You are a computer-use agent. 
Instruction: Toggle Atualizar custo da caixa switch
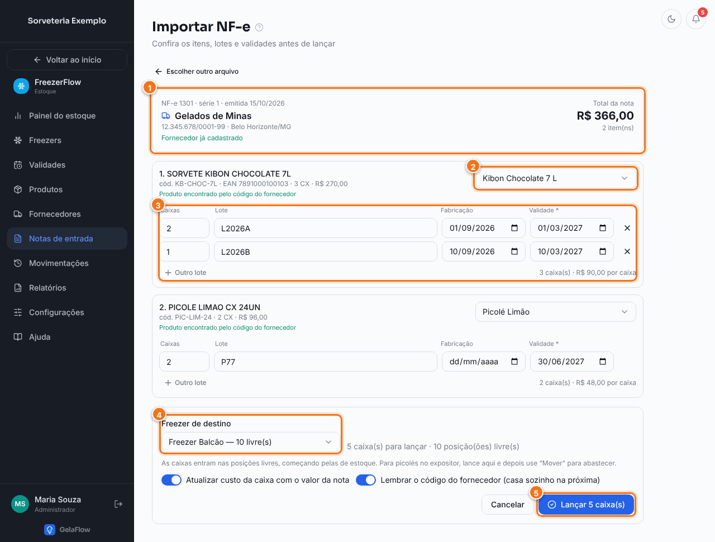[x=171, y=480]
